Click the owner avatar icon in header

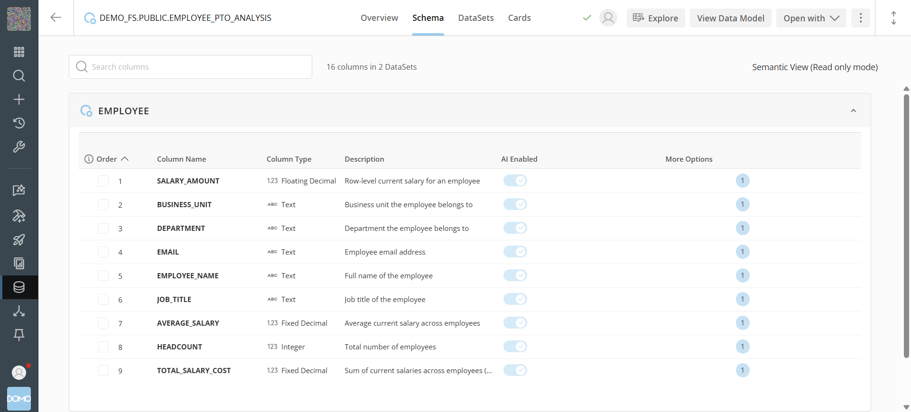click(x=608, y=18)
